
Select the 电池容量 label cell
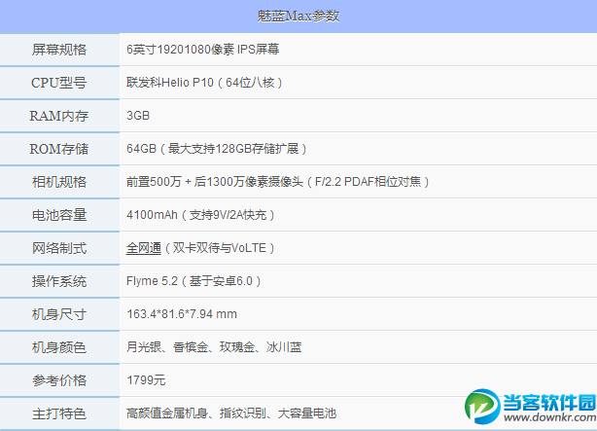coord(59,215)
